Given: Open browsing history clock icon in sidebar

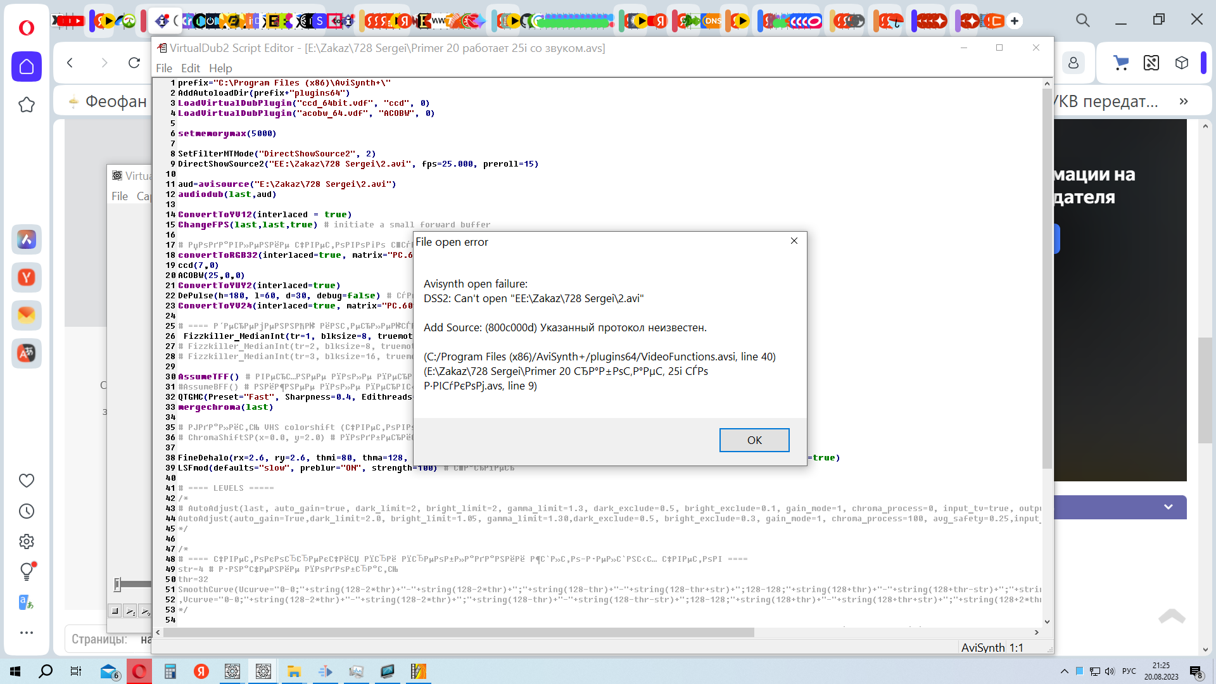Looking at the screenshot, I should [x=27, y=511].
